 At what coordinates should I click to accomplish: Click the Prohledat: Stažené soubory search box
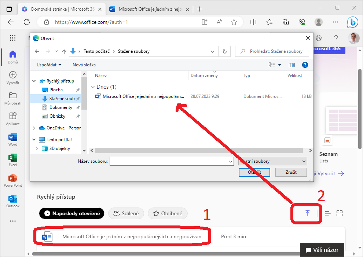click(272, 51)
